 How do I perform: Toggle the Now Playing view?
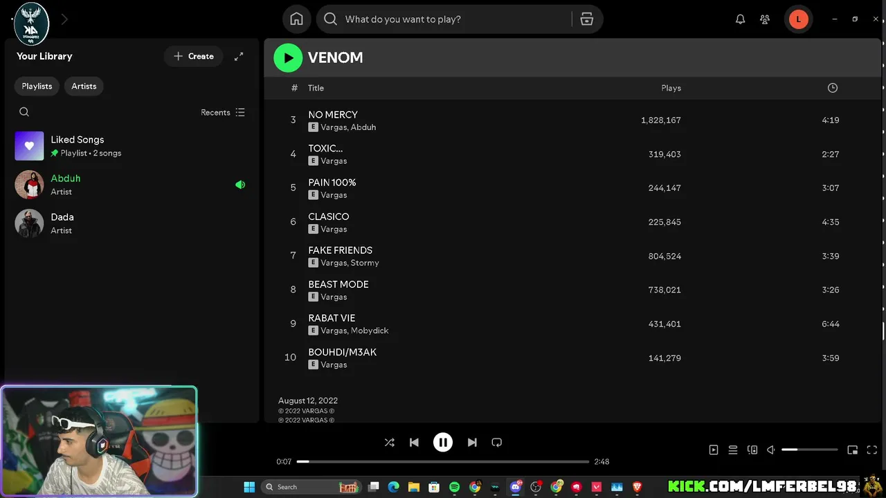[x=714, y=450]
